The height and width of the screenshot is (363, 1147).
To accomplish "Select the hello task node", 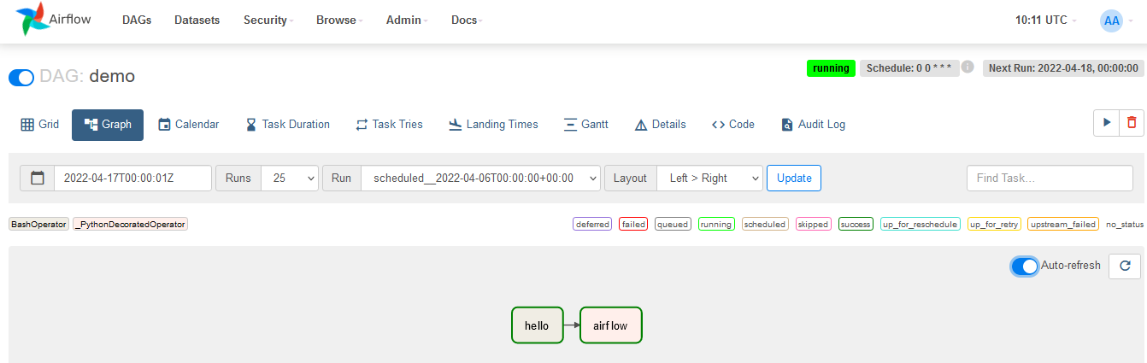I will (x=537, y=325).
